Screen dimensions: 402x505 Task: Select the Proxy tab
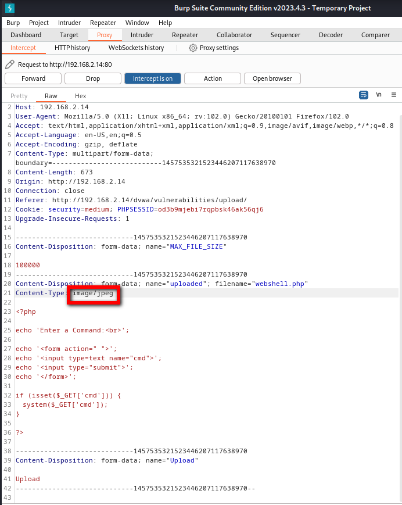[105, 35]
